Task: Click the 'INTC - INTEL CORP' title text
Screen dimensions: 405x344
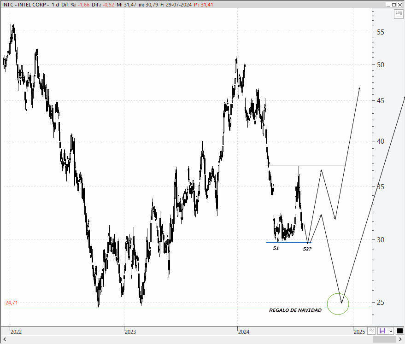Action: pyautogui.click(x=24, y=5)
